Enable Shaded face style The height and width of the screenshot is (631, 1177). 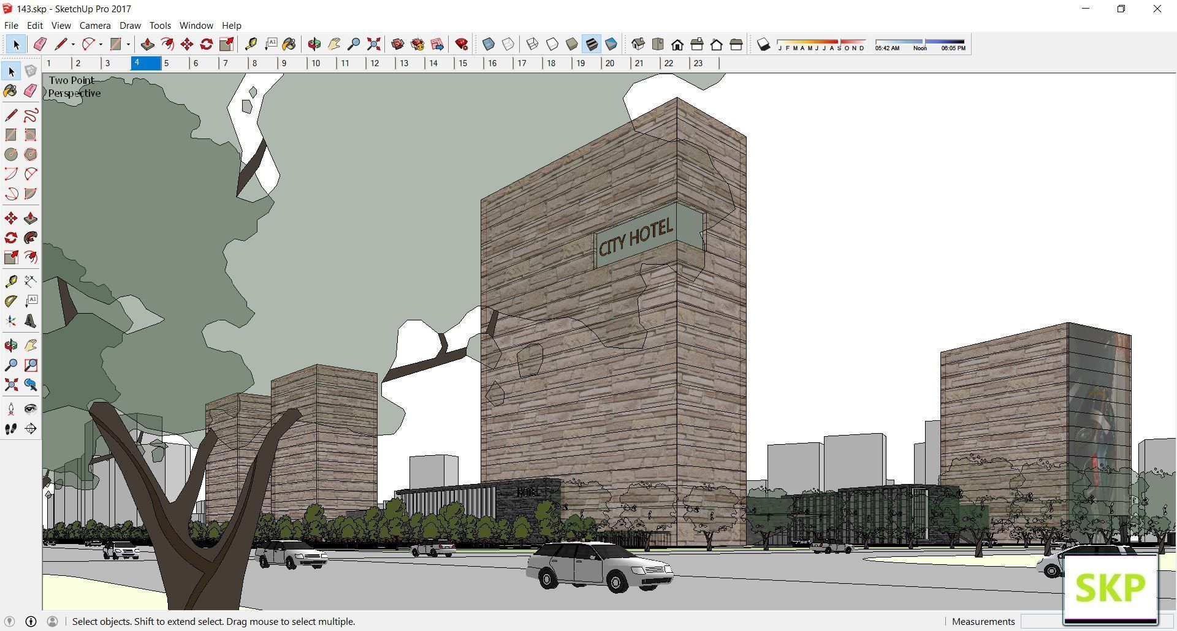572,44
